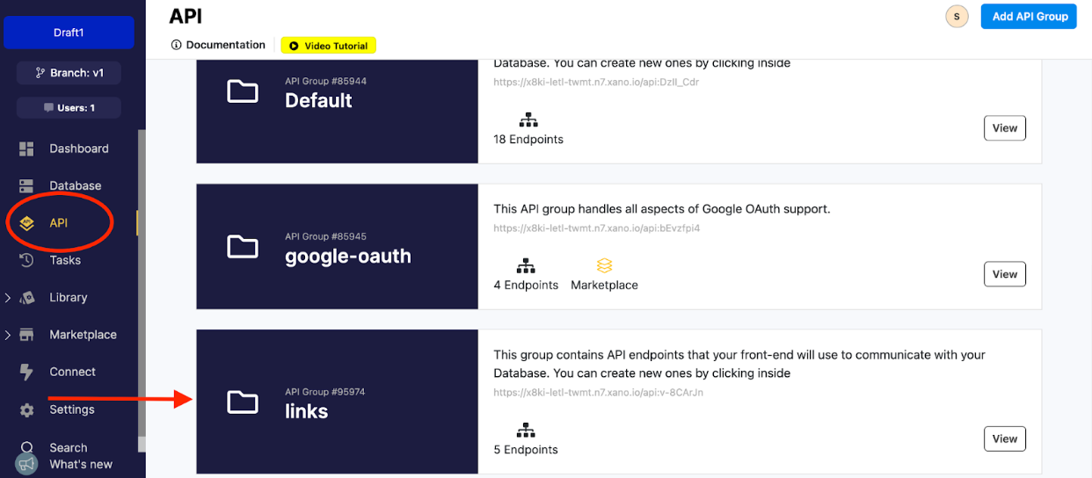Select the API layers icon
Viewport: 1092px width, 478px height.
click(x=26, y=223)
